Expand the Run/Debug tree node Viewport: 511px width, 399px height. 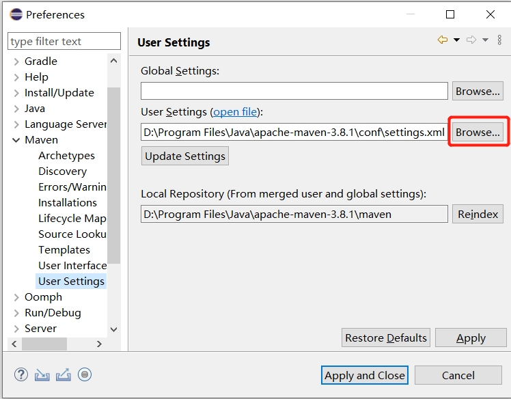(x=16, y=313)
